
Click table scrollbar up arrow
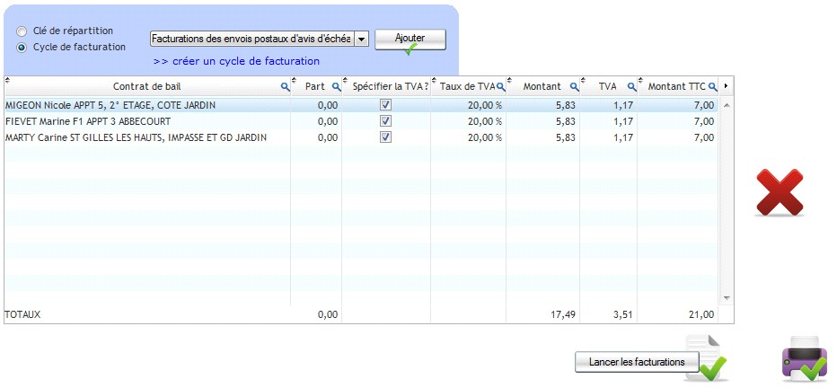(x=726, y=105)
